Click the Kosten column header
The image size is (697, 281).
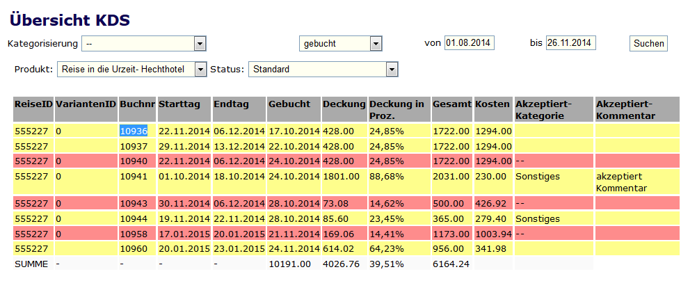tap(492, 104)
